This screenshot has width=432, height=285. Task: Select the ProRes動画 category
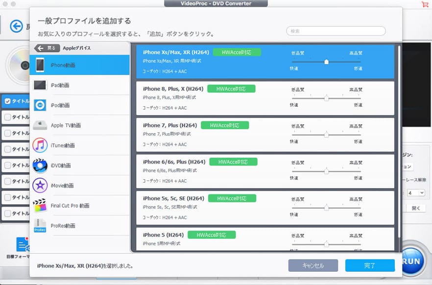[x=80, y=226]
